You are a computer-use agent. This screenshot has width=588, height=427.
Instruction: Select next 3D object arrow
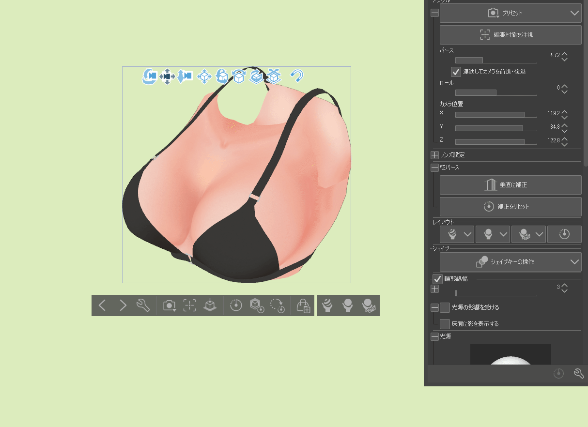coord(123,305)
